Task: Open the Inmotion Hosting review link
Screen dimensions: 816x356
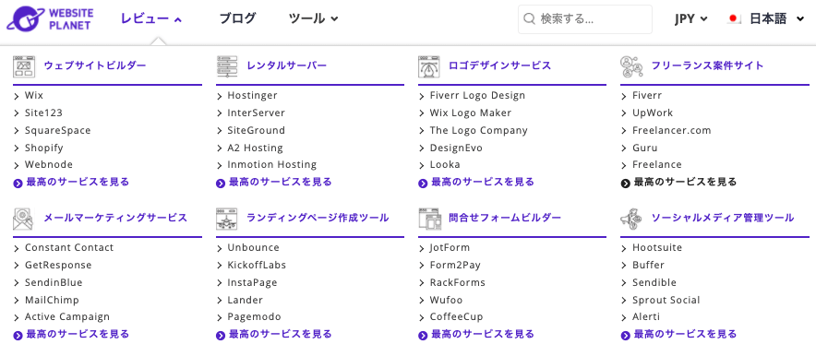Action: (271, 164)
